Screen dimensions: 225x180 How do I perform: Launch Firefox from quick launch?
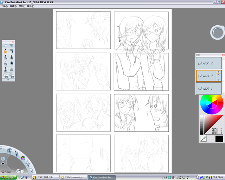click(26, 178)
